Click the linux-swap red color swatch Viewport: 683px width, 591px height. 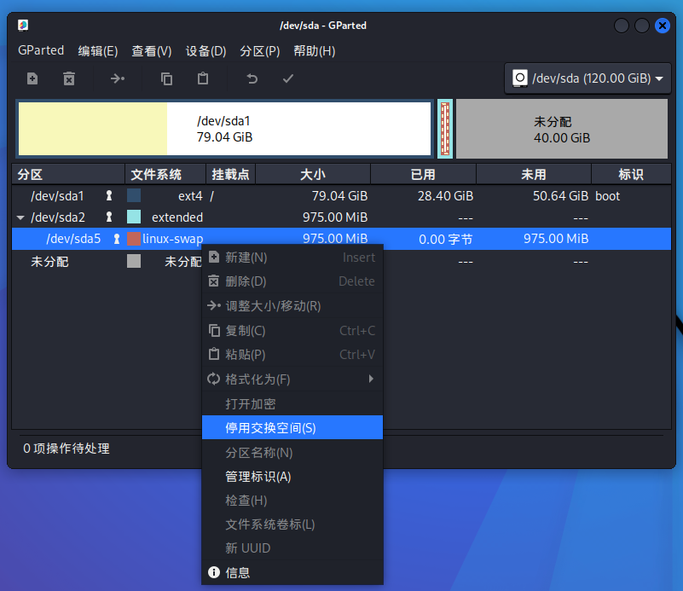[x=134, y=239]
